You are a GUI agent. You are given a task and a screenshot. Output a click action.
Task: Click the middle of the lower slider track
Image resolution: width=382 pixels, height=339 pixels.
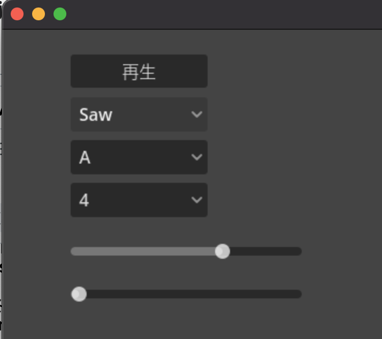click(x=186, y=294)
